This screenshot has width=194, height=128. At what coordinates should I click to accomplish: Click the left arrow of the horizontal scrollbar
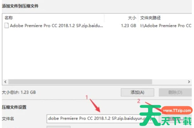click(5, 82)
